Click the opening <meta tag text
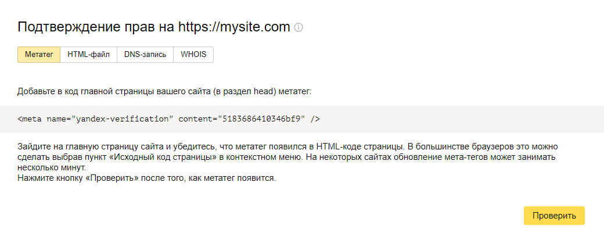 [x=30, y=119]
